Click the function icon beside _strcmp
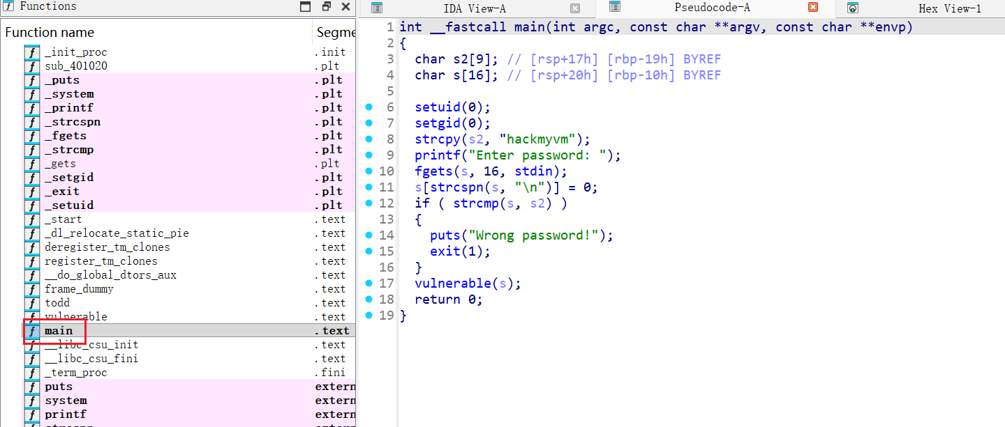The height and width of the screenshot is (427, 1005). pos(32,150)
